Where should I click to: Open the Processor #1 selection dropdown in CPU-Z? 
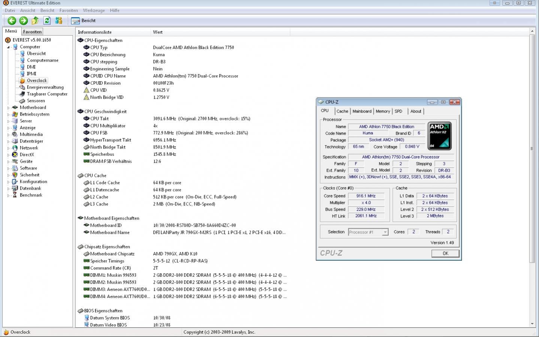point(368,232)
